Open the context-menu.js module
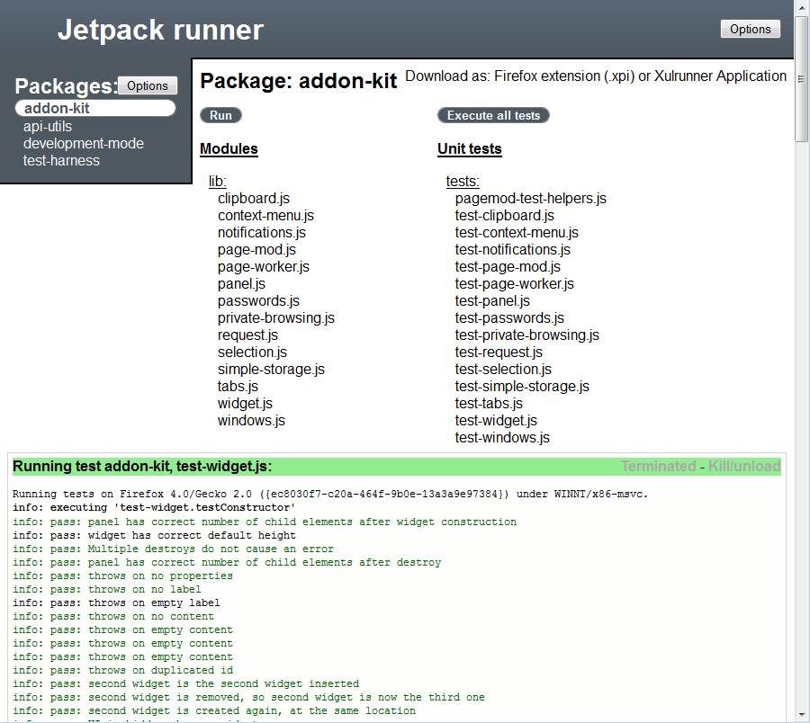 coord(266,215)
